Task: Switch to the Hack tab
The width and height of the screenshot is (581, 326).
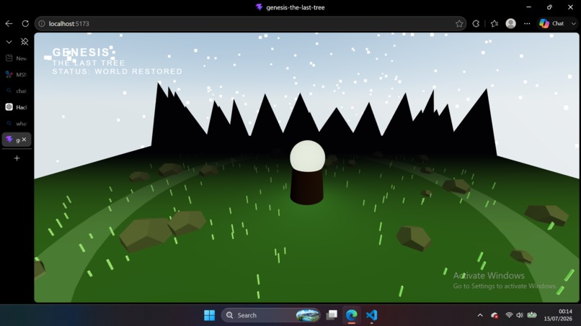Action: [17, 107]
